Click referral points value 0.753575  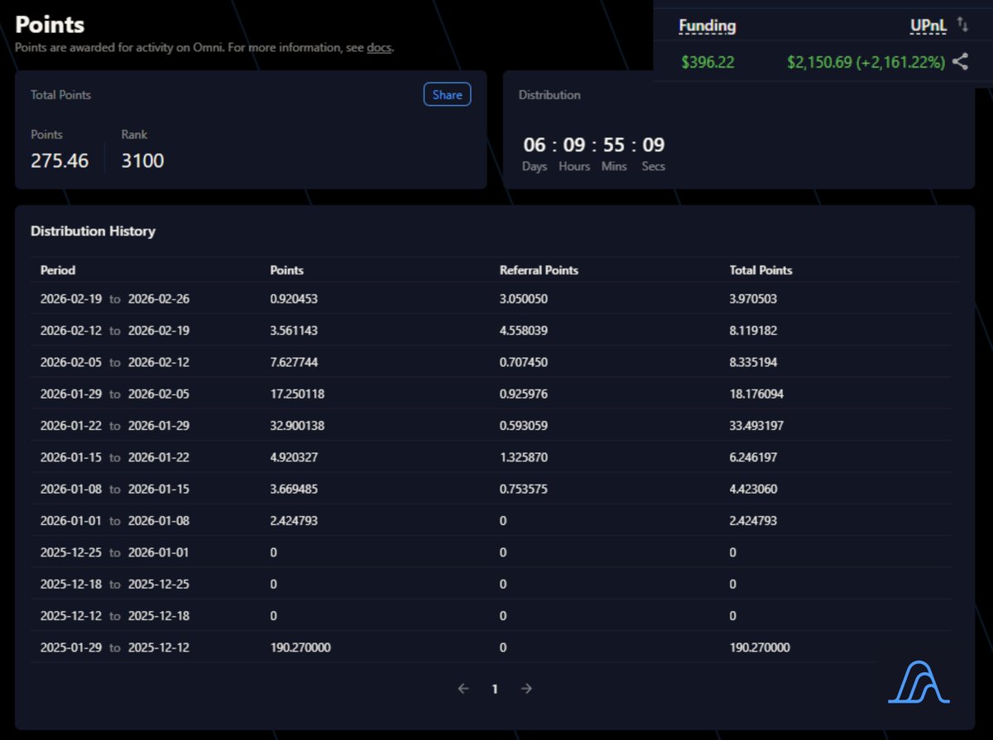(524, 489)
